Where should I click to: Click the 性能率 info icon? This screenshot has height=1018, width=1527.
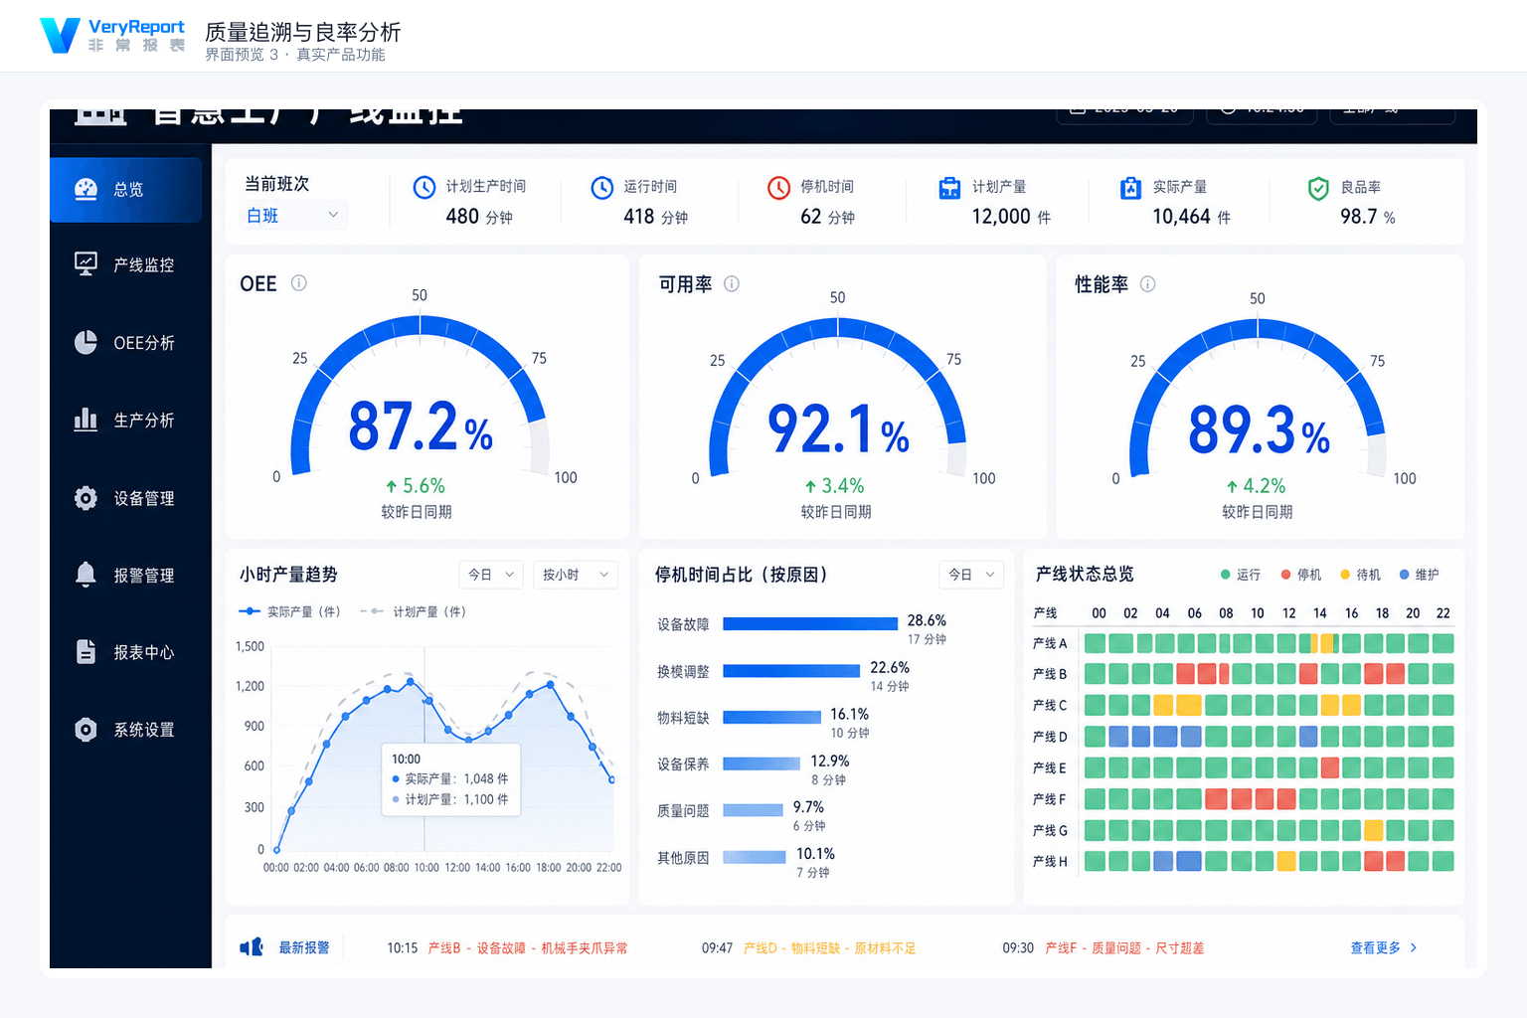click(1147, 284)
